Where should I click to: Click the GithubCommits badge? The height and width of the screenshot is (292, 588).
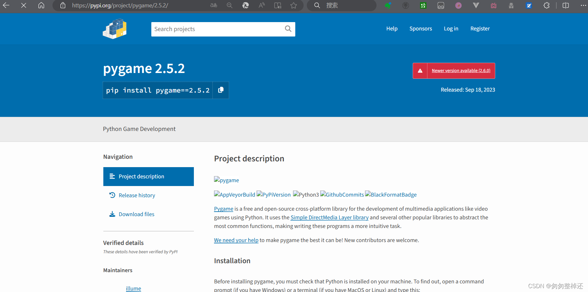(x=342, y=194)
